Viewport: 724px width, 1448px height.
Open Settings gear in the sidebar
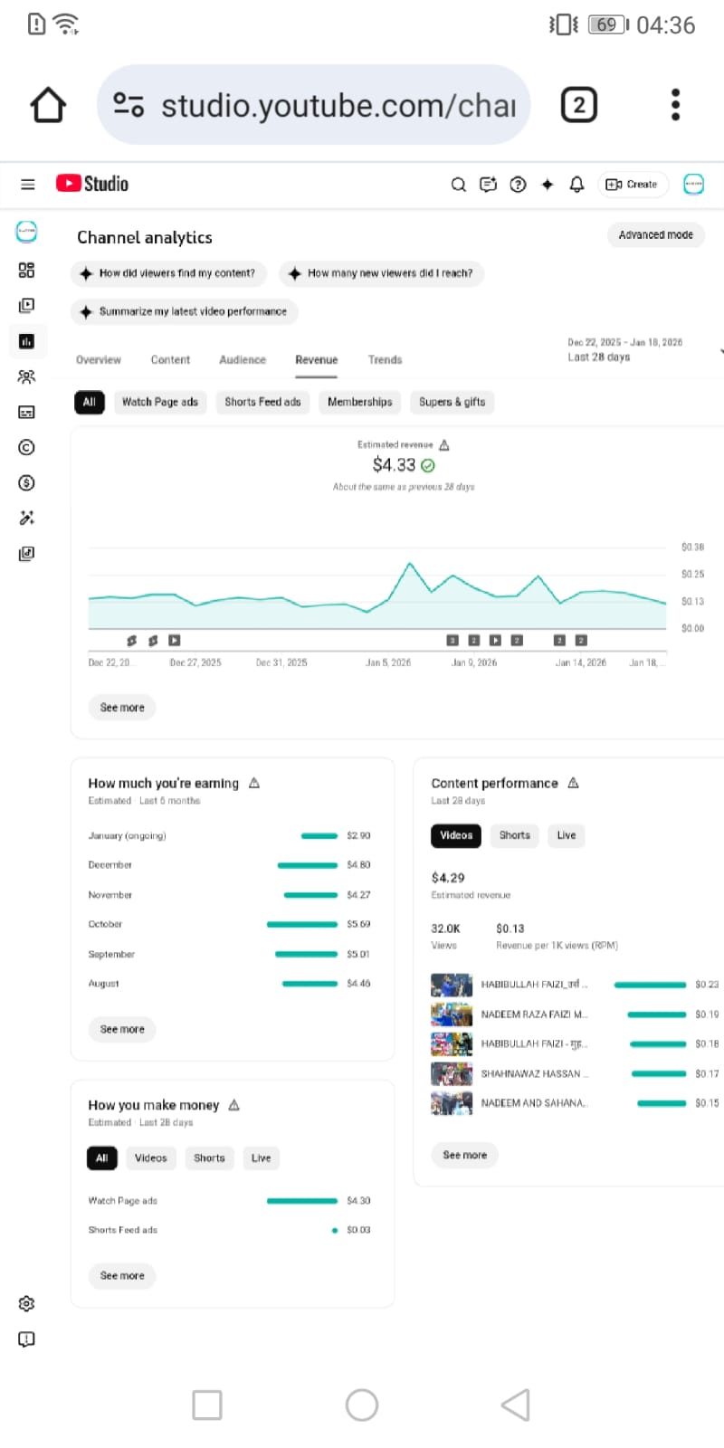tap(26, 1303)
